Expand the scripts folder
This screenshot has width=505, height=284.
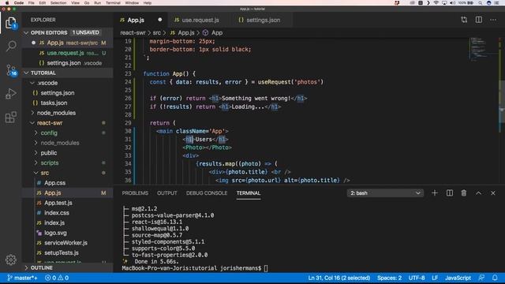point(36,163)
